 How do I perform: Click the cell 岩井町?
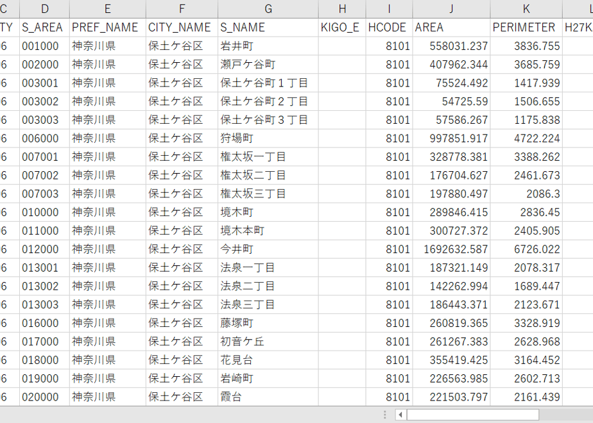pyautogui.click(x=268, y=46)
